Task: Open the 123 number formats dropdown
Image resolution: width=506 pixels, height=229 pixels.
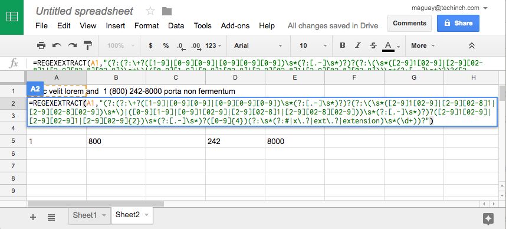Action: 213,45
